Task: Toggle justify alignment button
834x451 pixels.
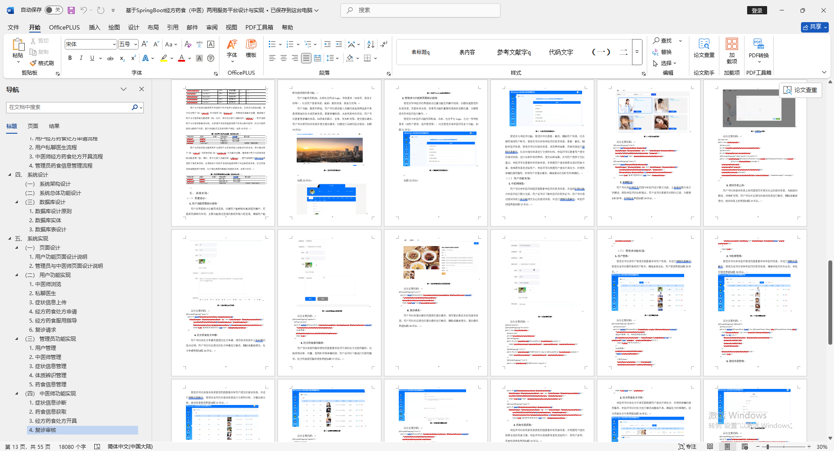Action: [306, 58]
